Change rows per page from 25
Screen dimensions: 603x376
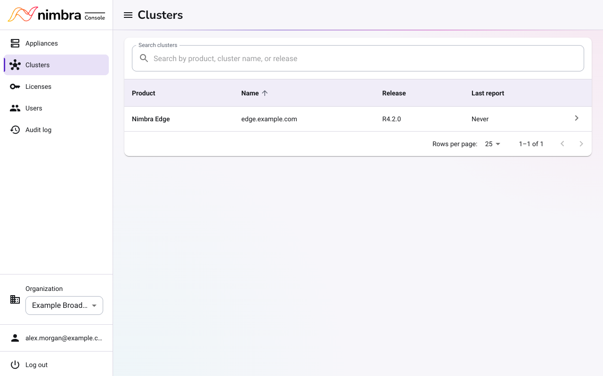[x=493, y=144]
